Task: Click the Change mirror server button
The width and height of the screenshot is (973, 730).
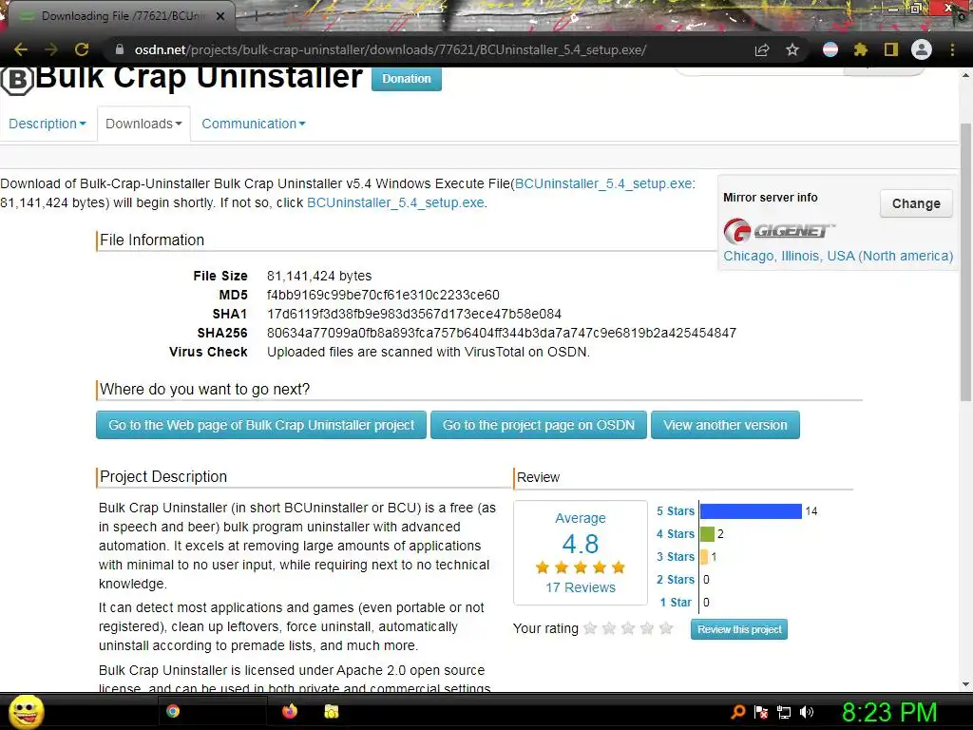Action: click(x=916, y=203)
